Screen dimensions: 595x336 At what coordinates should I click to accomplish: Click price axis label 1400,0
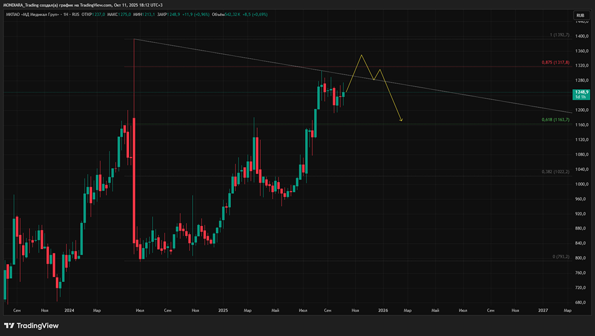pos(582,36)
